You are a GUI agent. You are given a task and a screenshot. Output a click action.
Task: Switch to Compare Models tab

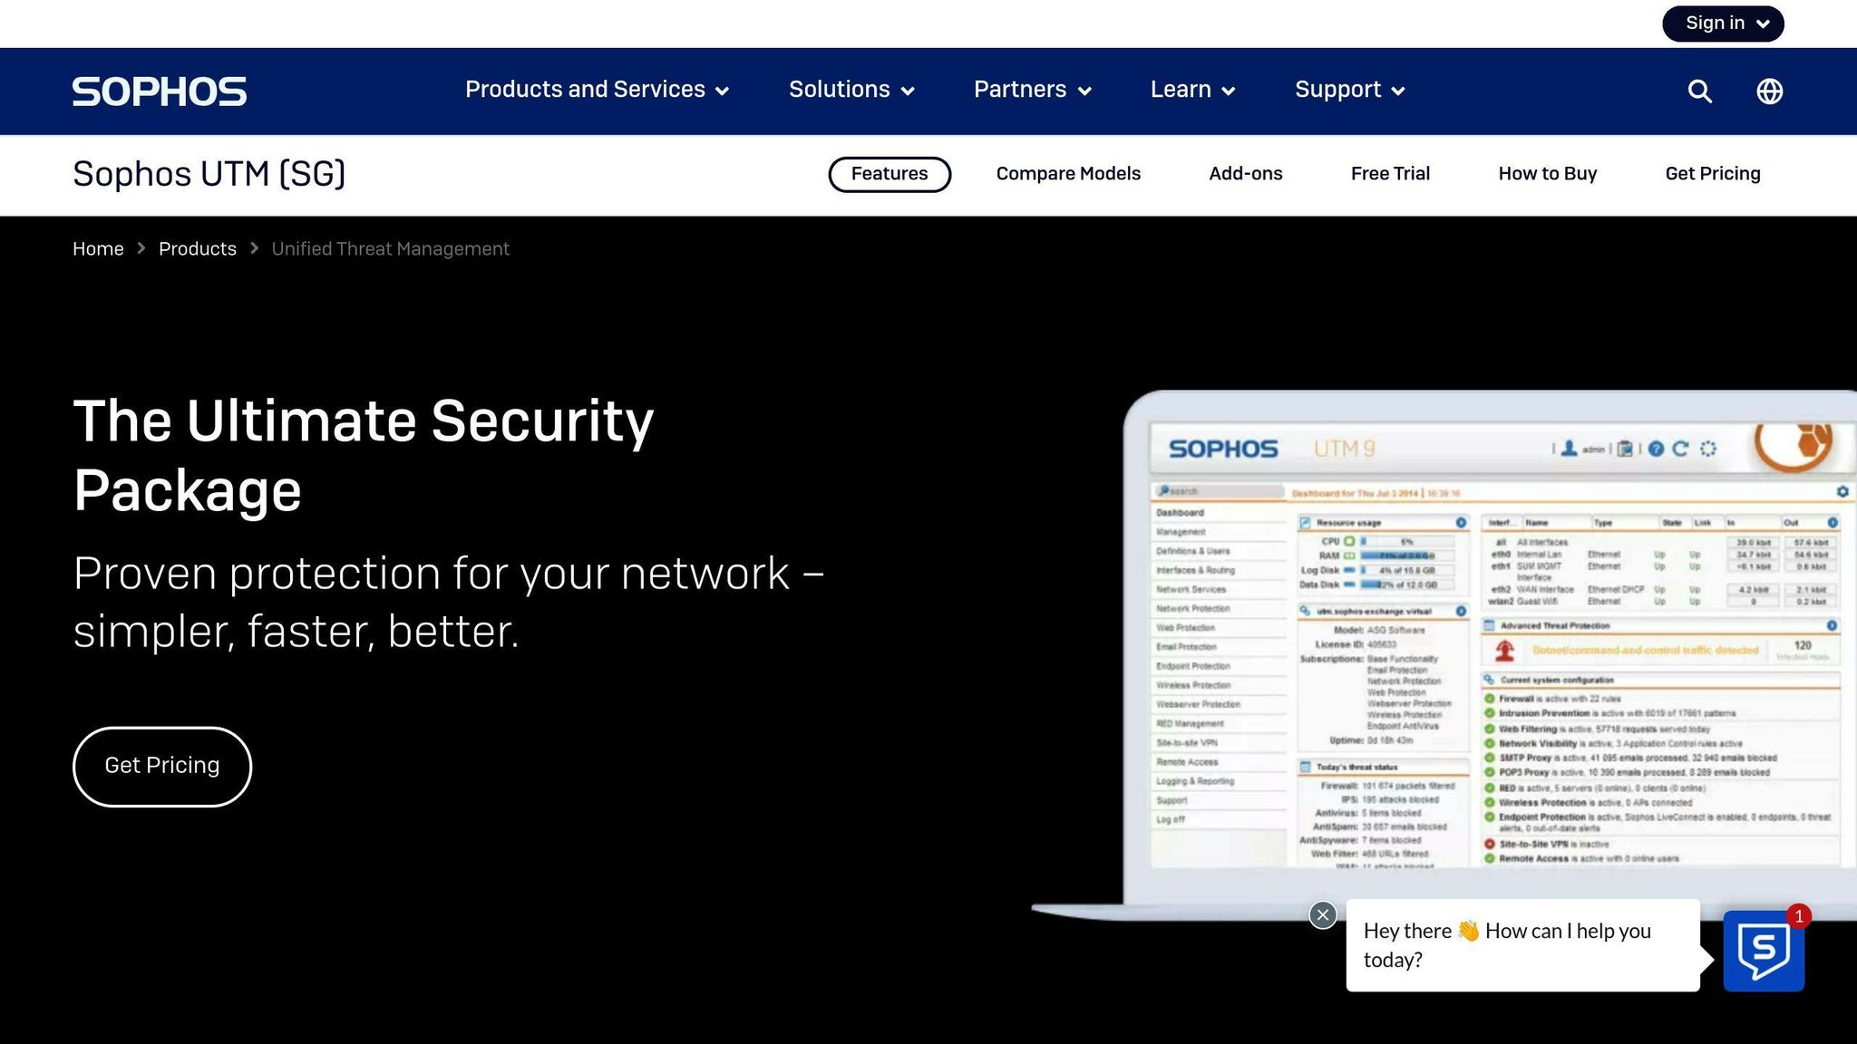[1068, 174]
